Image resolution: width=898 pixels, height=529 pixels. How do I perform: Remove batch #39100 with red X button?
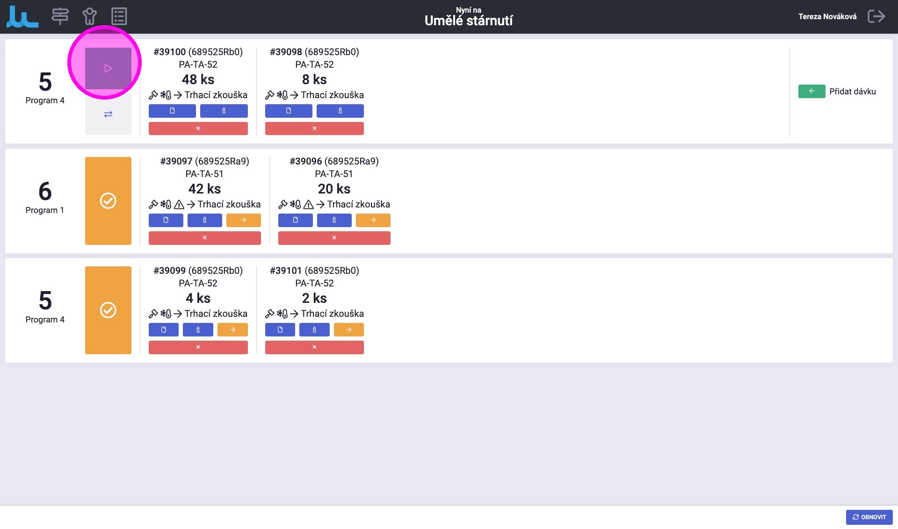coord(198,128)
